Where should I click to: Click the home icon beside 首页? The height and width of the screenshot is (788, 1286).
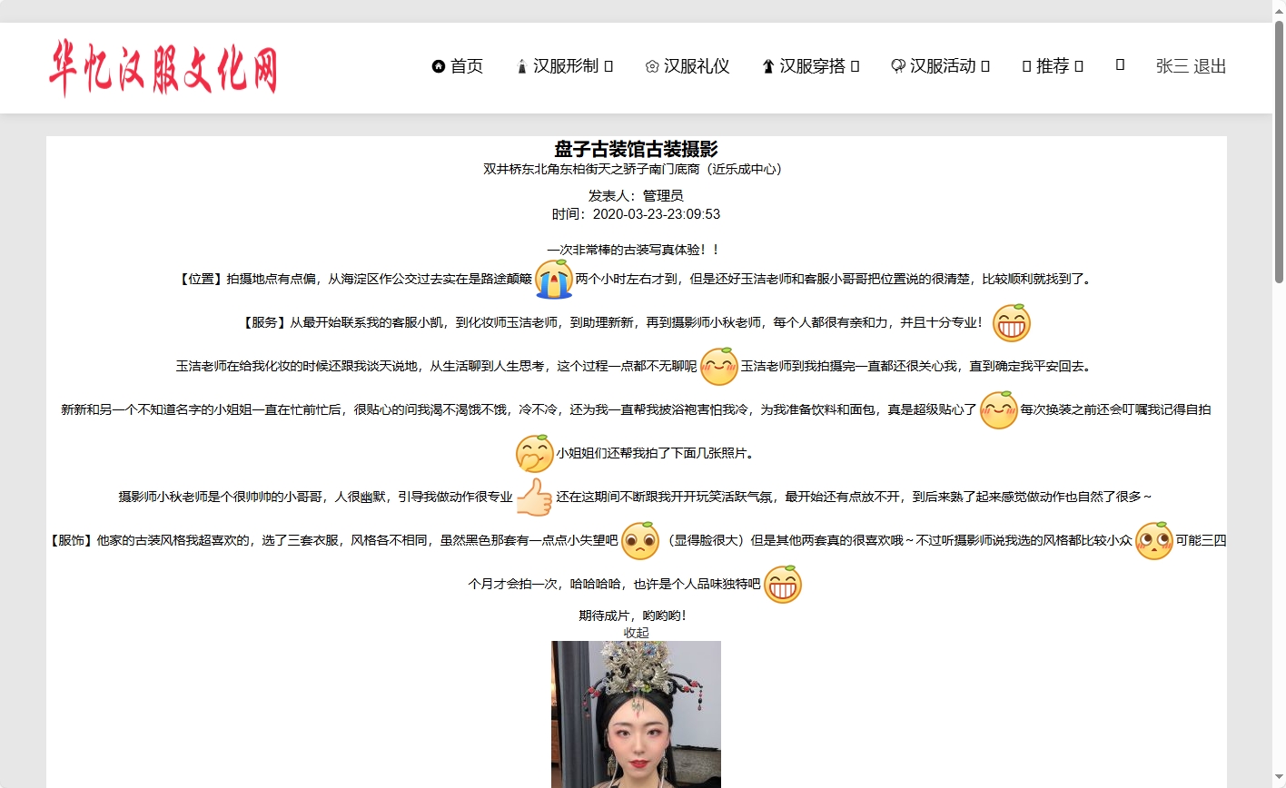[x=439, y=66]
